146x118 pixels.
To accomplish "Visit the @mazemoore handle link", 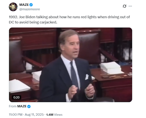I will 30,9.
